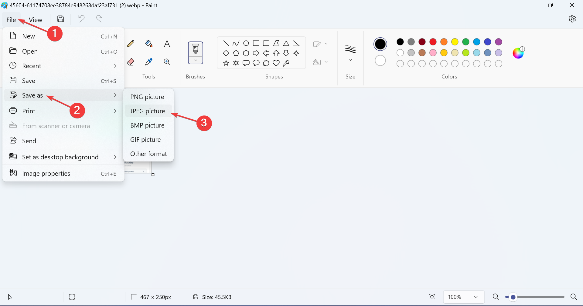Select the five-point star shape
583x306 pixels.
pyautogui.click(x=226, y=63)
